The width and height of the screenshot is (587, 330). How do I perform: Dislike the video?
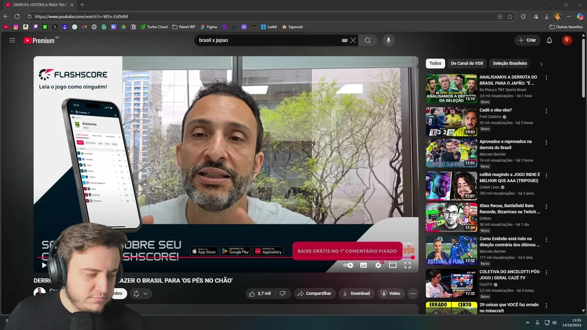[282, 293]
